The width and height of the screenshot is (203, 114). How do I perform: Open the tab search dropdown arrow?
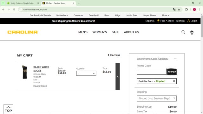pyautogui.click(x=3, y=3)
